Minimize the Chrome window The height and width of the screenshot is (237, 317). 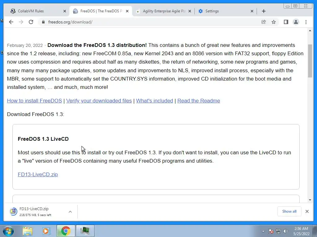click(x=288, y=6)
